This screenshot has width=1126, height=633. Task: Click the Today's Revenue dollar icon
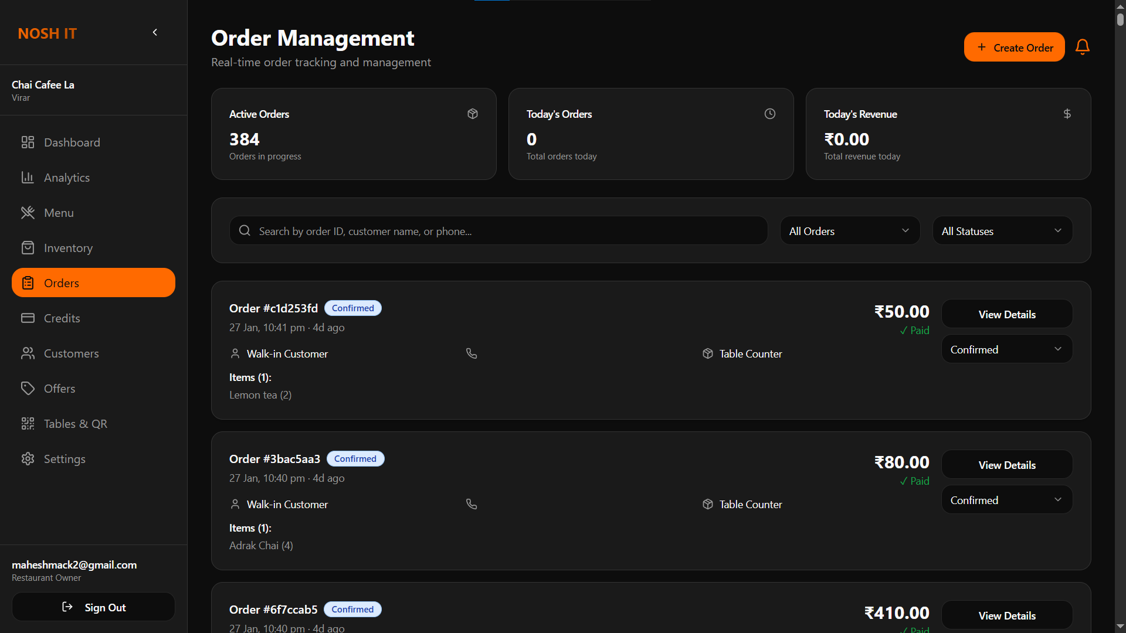pos(1067,114)
